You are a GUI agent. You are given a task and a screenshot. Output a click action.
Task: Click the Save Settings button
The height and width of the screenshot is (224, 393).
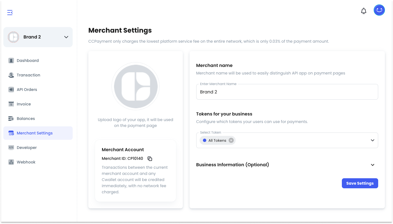click(360, 183)
